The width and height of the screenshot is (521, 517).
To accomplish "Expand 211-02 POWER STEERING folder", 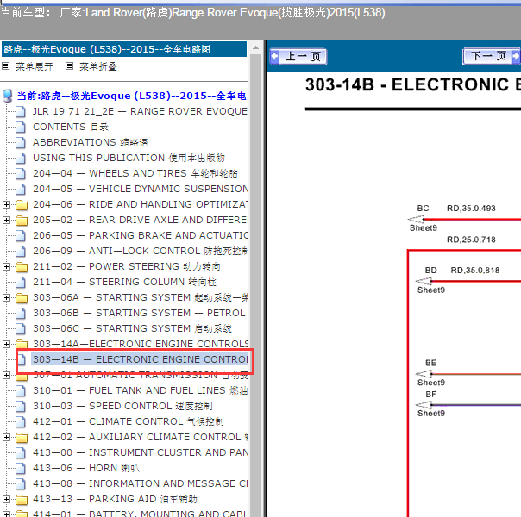I will pyautogui.click(x=6, y=266).
